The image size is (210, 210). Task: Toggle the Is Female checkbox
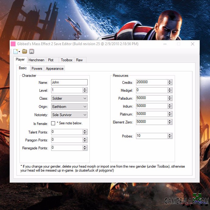coord(53,123)
